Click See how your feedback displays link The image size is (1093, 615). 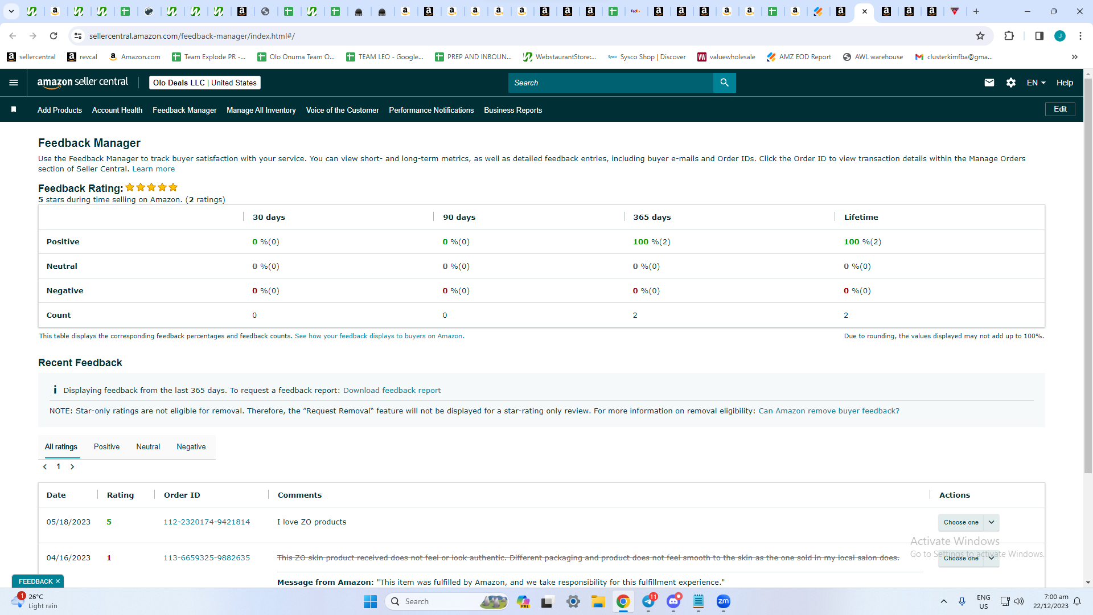coord(379,336)
